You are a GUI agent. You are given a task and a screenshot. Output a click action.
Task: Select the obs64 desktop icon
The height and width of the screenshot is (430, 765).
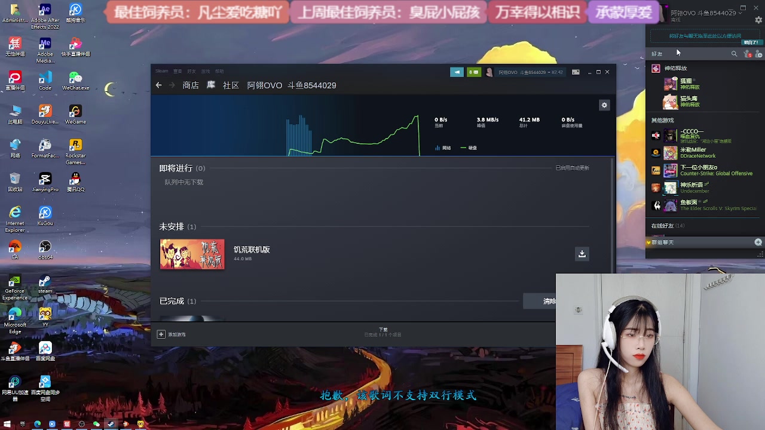(x=45, y=251)
